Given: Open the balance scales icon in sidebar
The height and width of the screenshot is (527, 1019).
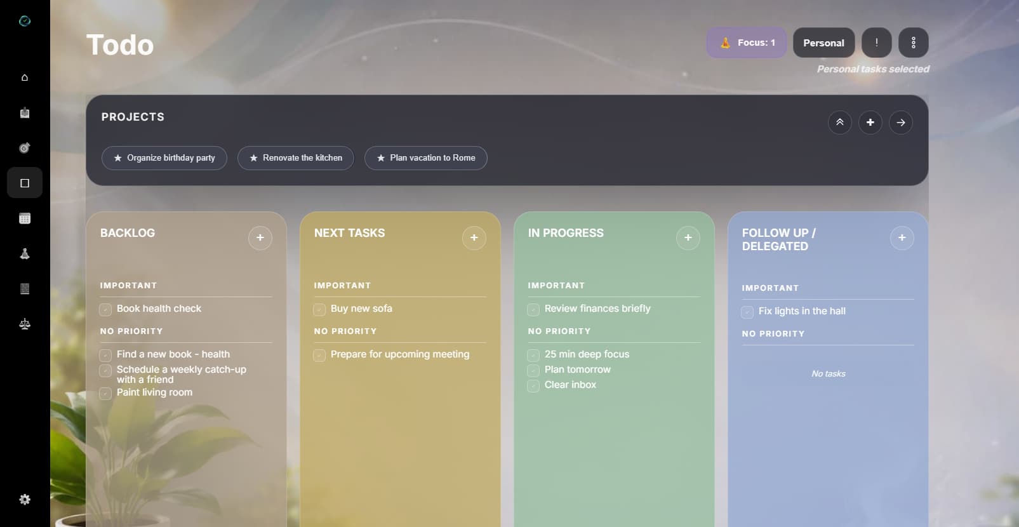Looking at the screenshot, I should [25, 324].
